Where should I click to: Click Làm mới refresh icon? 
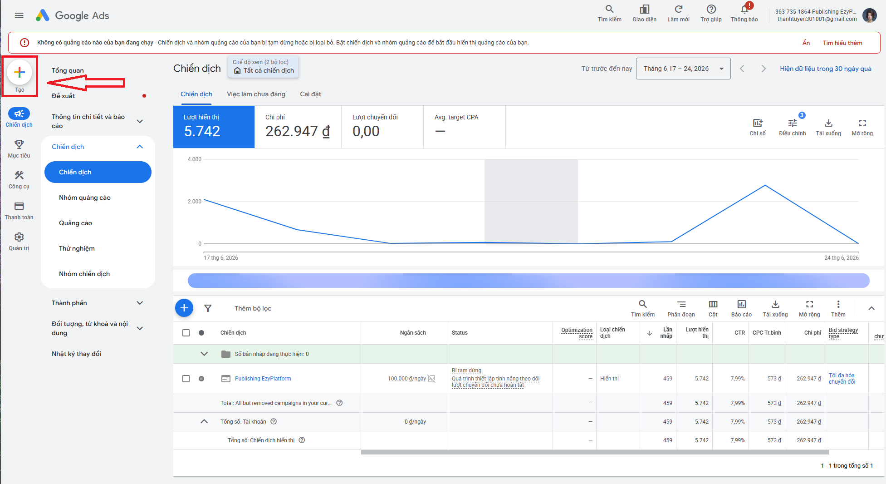(x=678, y=13)
